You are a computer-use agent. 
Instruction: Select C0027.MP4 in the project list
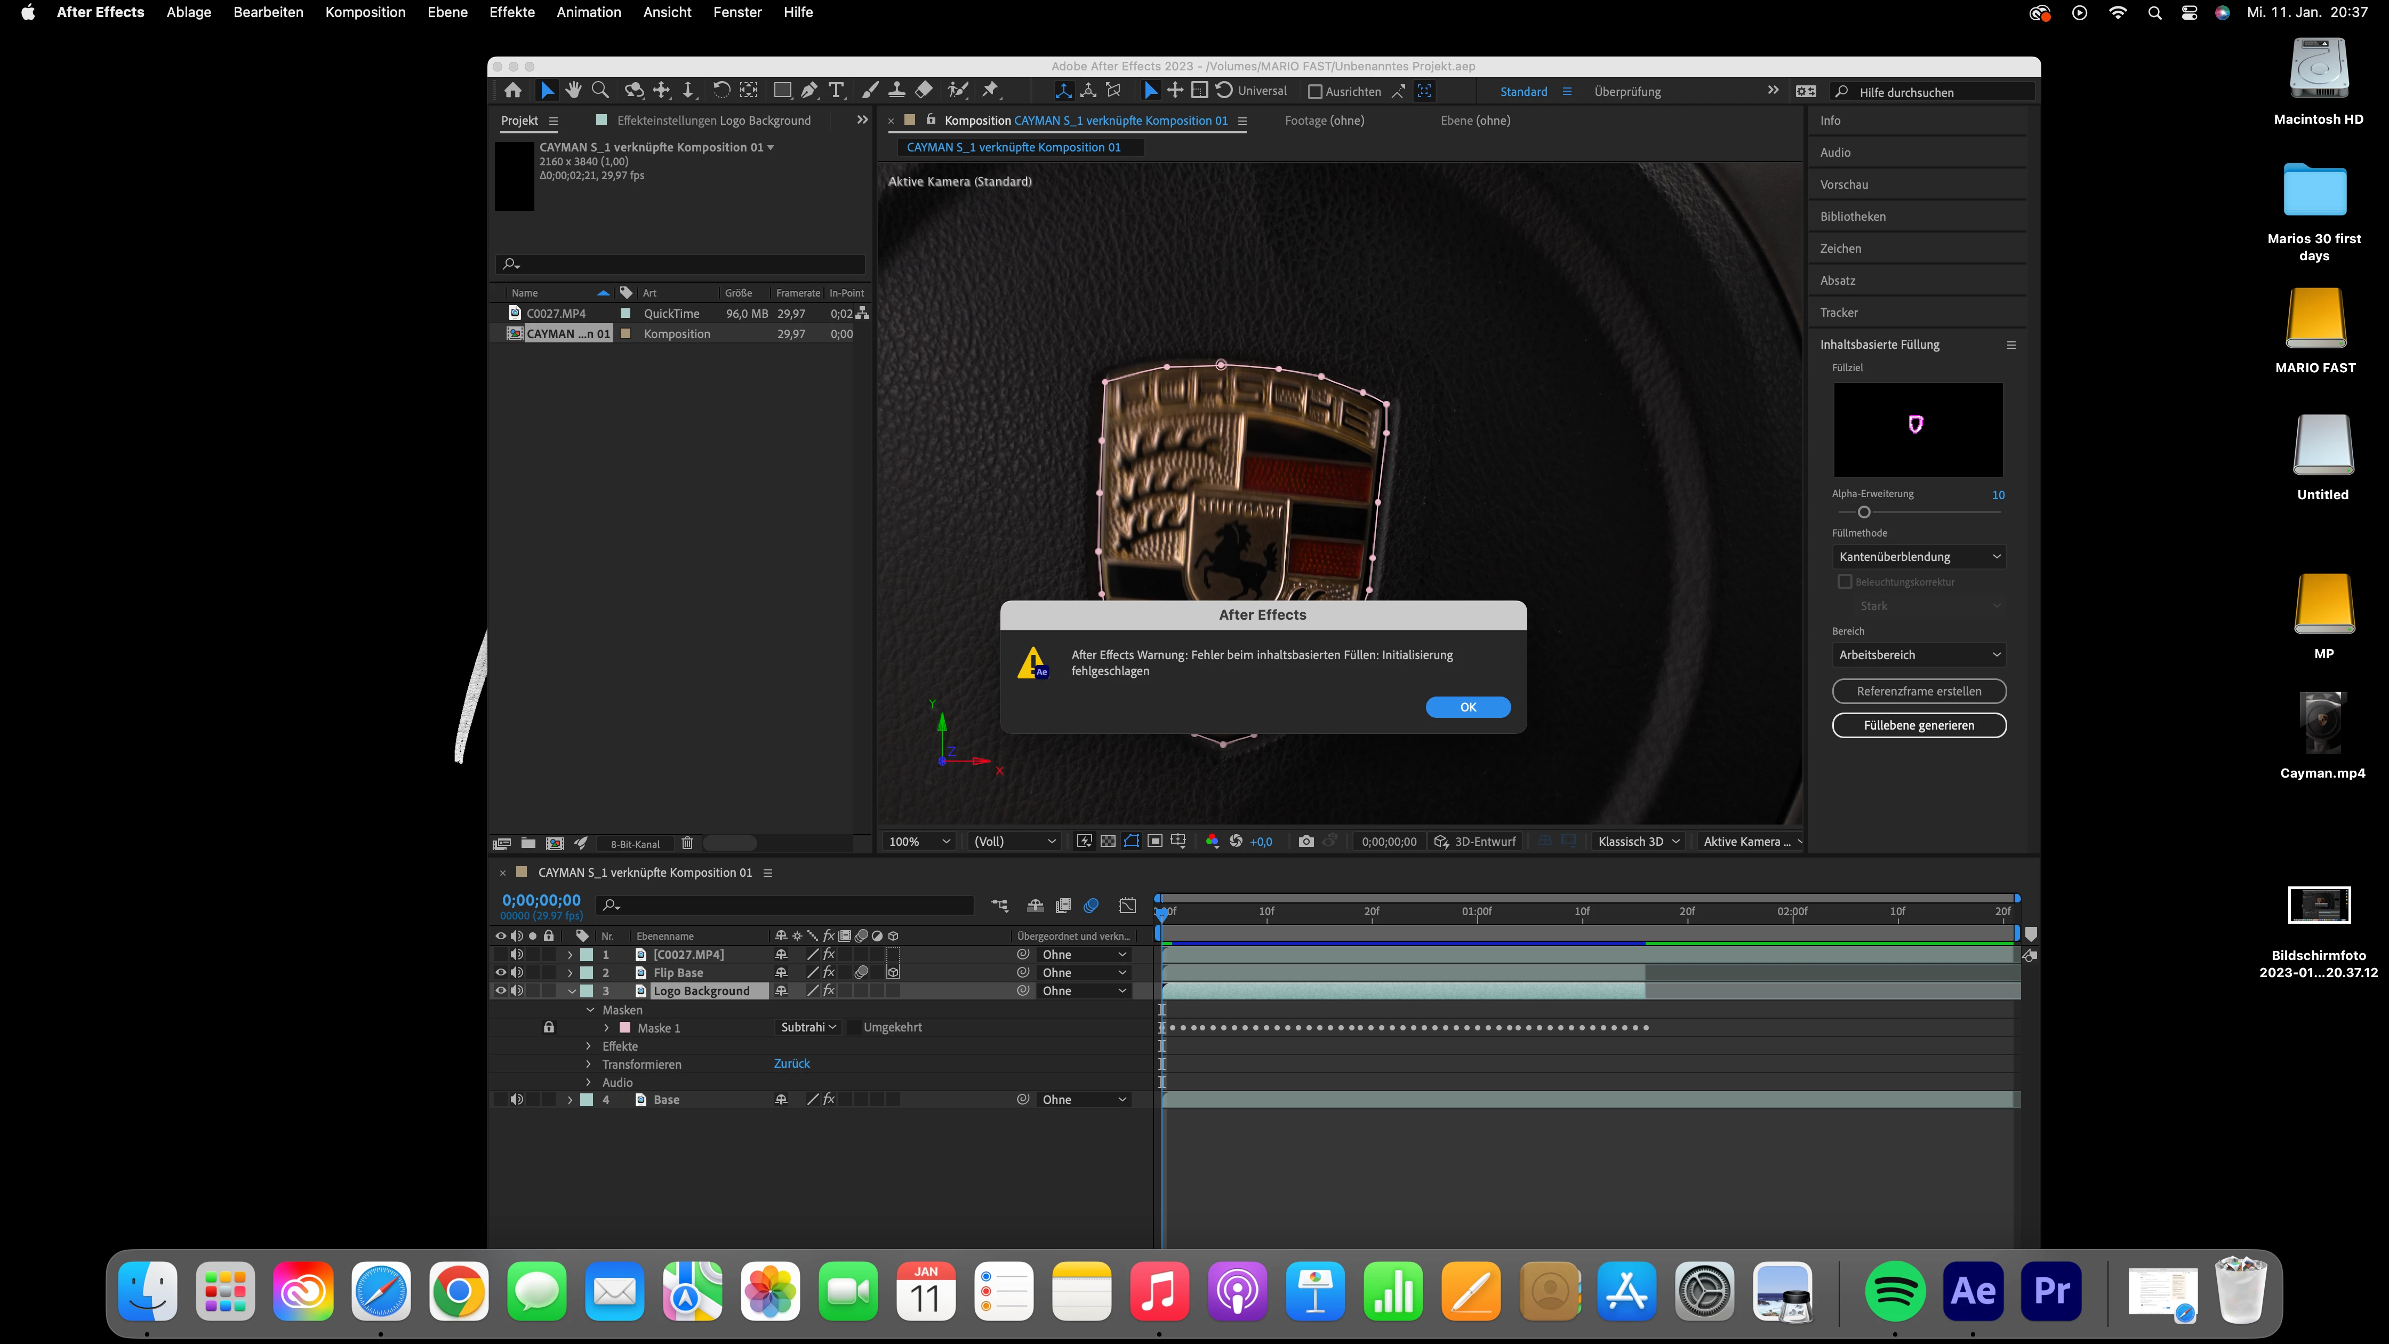click(x=556, y=314)
